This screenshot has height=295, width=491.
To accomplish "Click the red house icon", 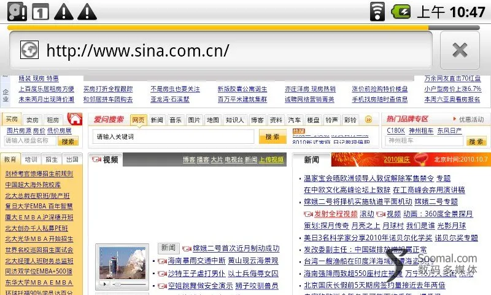I will (75, 119).
